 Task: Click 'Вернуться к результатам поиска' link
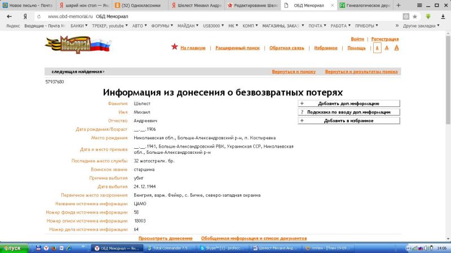pos(361,72)
